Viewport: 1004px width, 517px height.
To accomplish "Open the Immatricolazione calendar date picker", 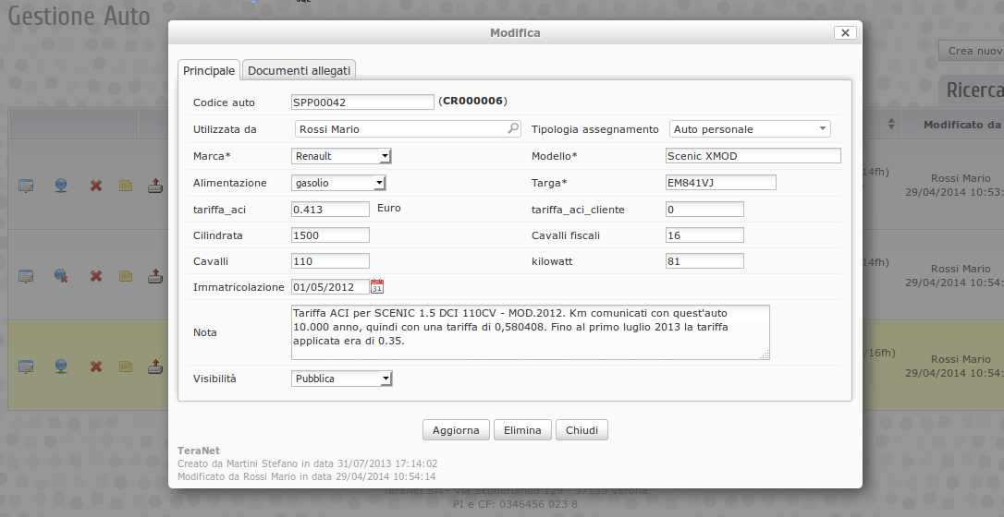I will tap(376, 286).
